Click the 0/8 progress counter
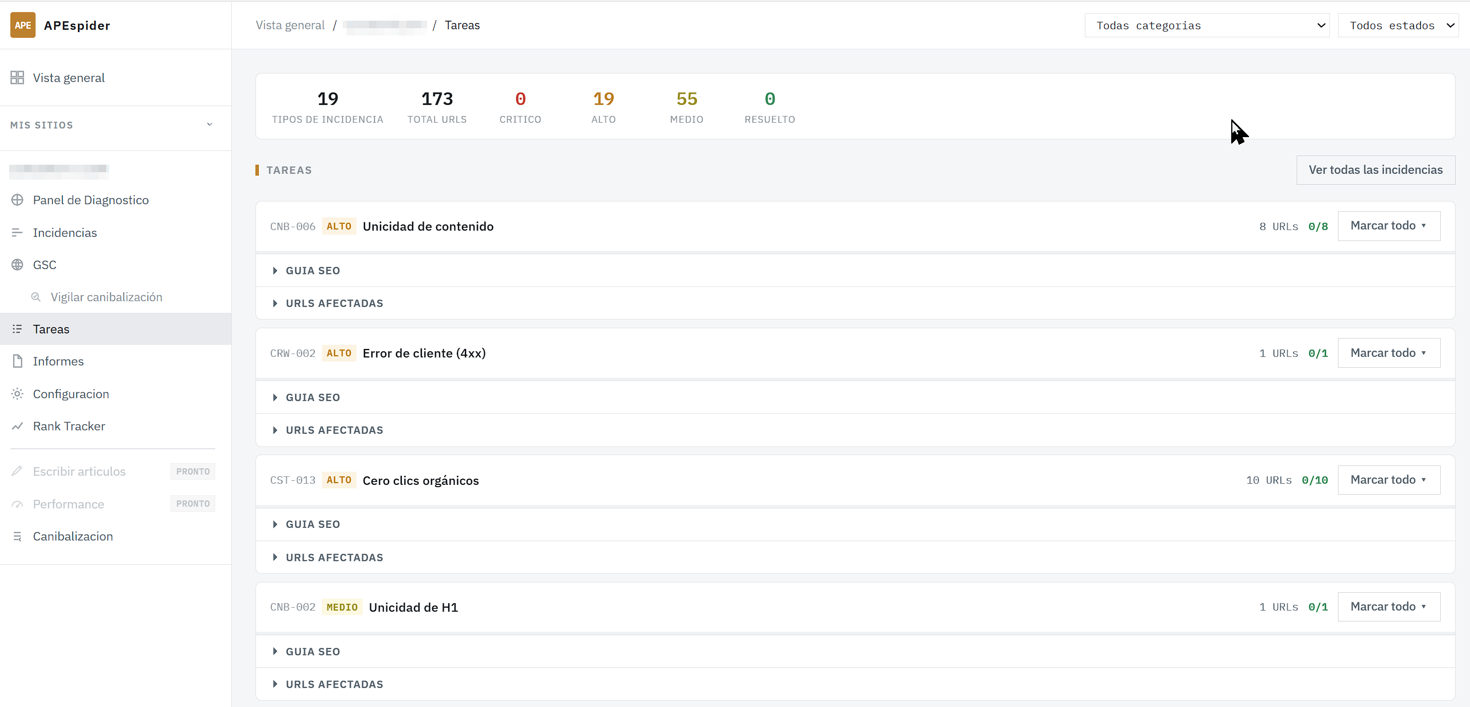This screenshot has width=1470, height=707. [1318, 226]
